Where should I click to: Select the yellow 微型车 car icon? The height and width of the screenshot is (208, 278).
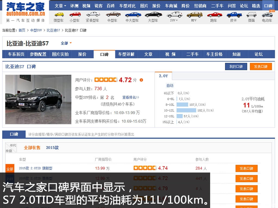(59, 15)
